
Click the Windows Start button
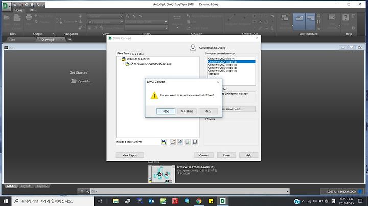click(x=6, y=201)
